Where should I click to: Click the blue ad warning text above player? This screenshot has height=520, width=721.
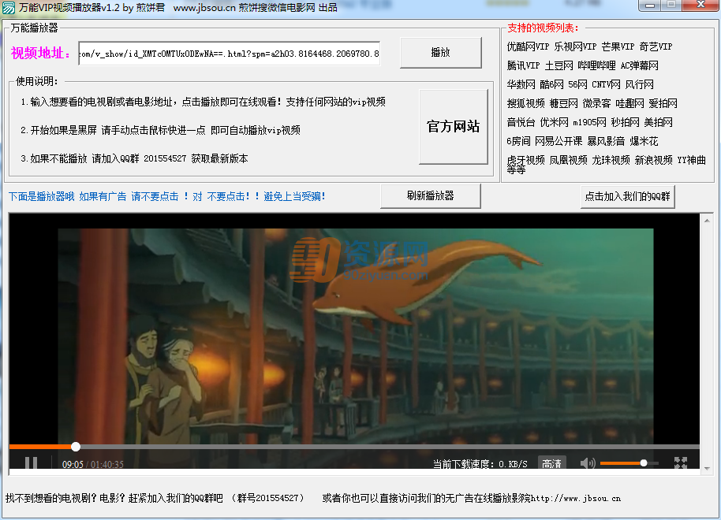167,197
